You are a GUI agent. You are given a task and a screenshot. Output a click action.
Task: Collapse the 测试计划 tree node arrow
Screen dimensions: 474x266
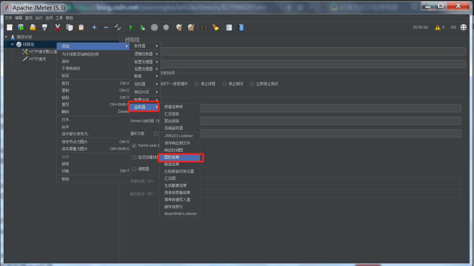point(6,37)
